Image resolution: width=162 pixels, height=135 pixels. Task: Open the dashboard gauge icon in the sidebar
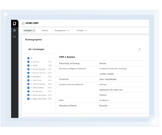coord(14,31)
